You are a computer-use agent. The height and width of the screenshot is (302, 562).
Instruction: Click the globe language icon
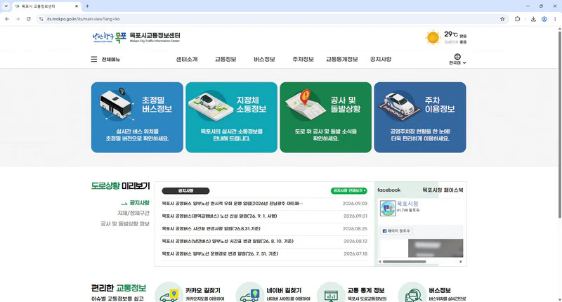(x=457, y=57)
